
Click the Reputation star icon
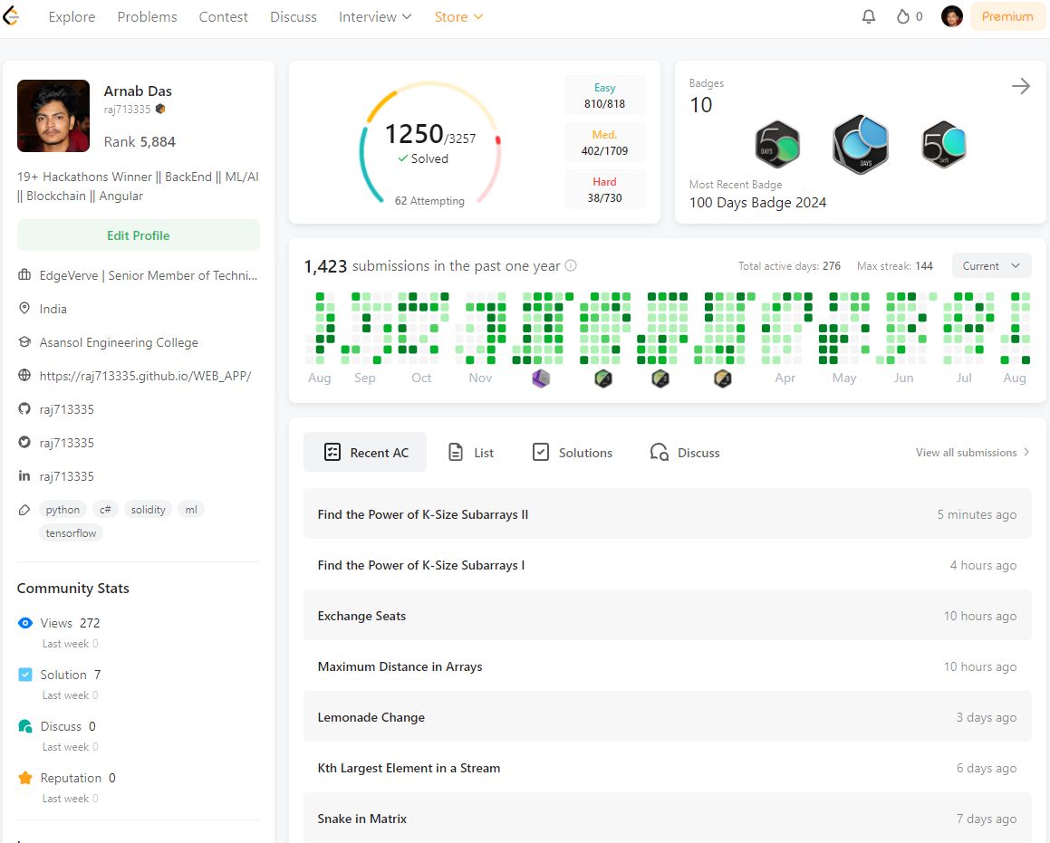click(x=25, y=778)
